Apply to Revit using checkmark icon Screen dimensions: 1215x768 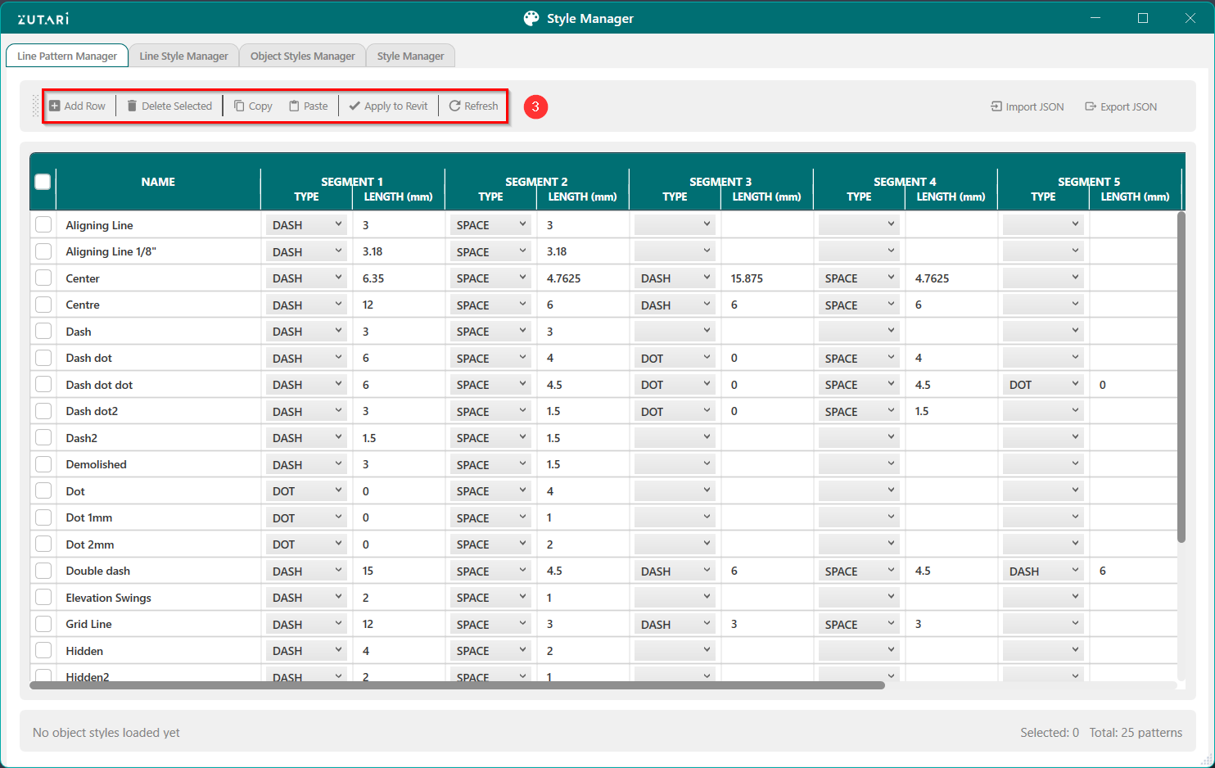355,106
